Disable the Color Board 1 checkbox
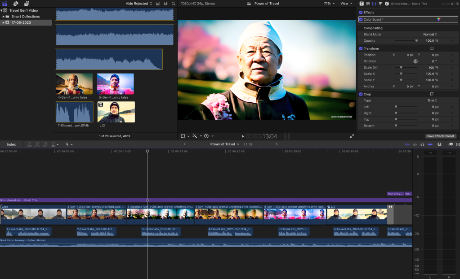Viewport: 460px width, 279px height. click(x=361, y=19)
